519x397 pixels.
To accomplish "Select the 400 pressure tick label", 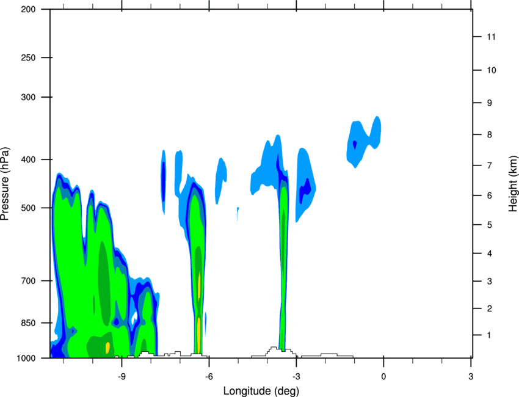I will tap(28, 159).
